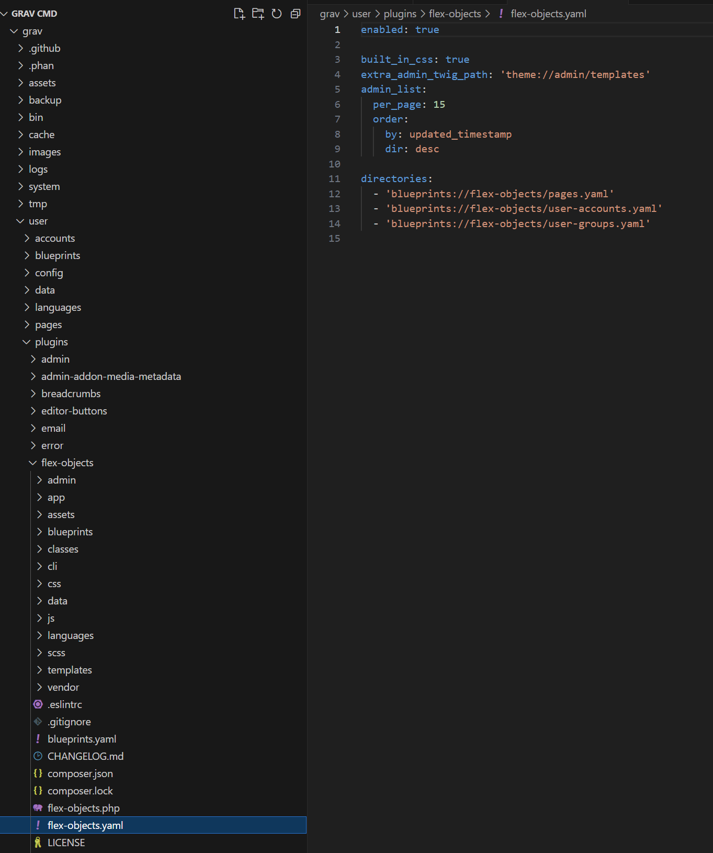Expand the tmp folder
Image resolution: width=713 pixels, height=853 pixels.
(20, 204)
